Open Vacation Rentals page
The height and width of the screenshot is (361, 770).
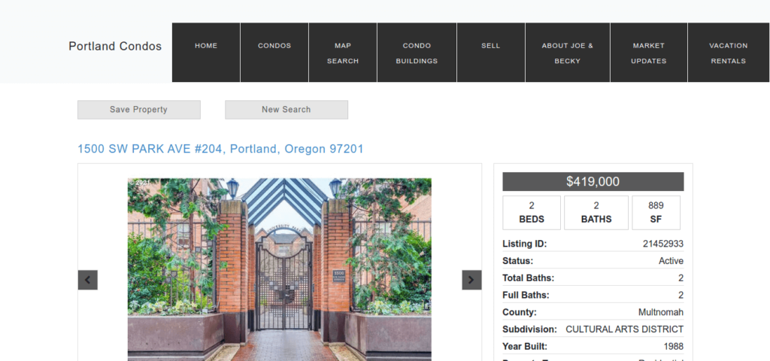tap(728, 53)
